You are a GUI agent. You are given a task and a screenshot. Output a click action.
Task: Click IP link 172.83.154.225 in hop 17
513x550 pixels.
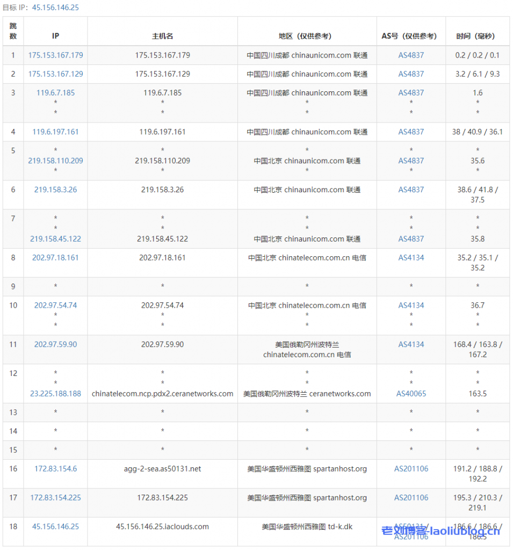55,497
